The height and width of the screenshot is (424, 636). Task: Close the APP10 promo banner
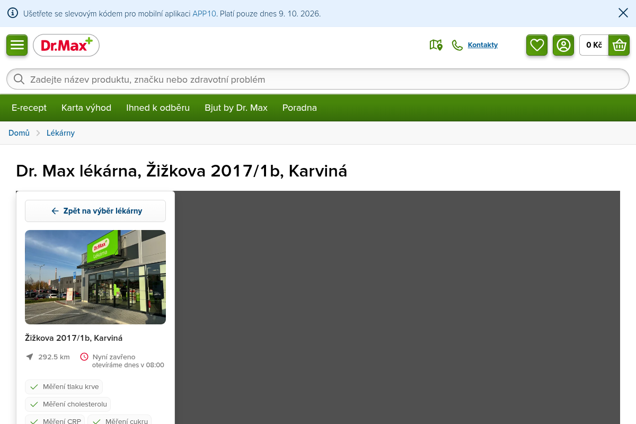[x=623, y=13]
